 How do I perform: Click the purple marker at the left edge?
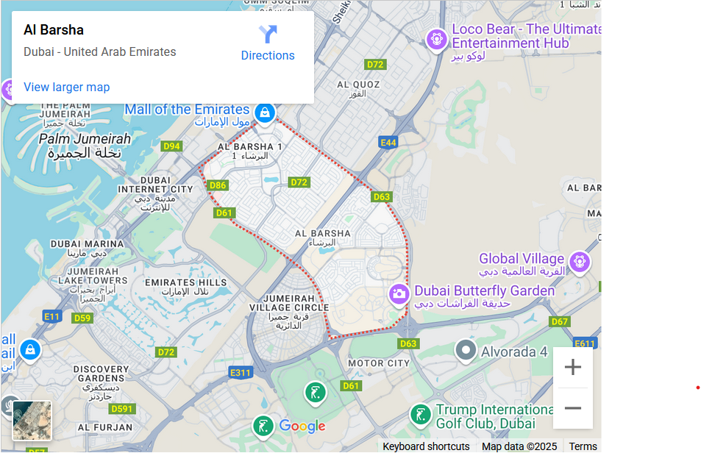(x=7, y=90)
